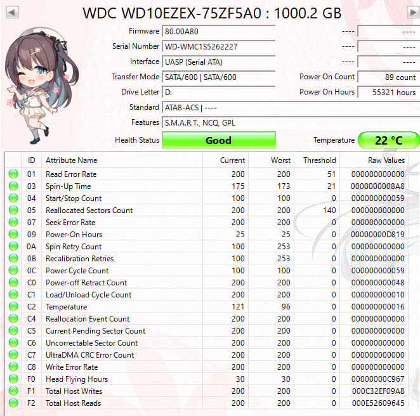Screen dimensions: 420x416
Task: Click threshold value 140
Action: click(x=329, y=210)
